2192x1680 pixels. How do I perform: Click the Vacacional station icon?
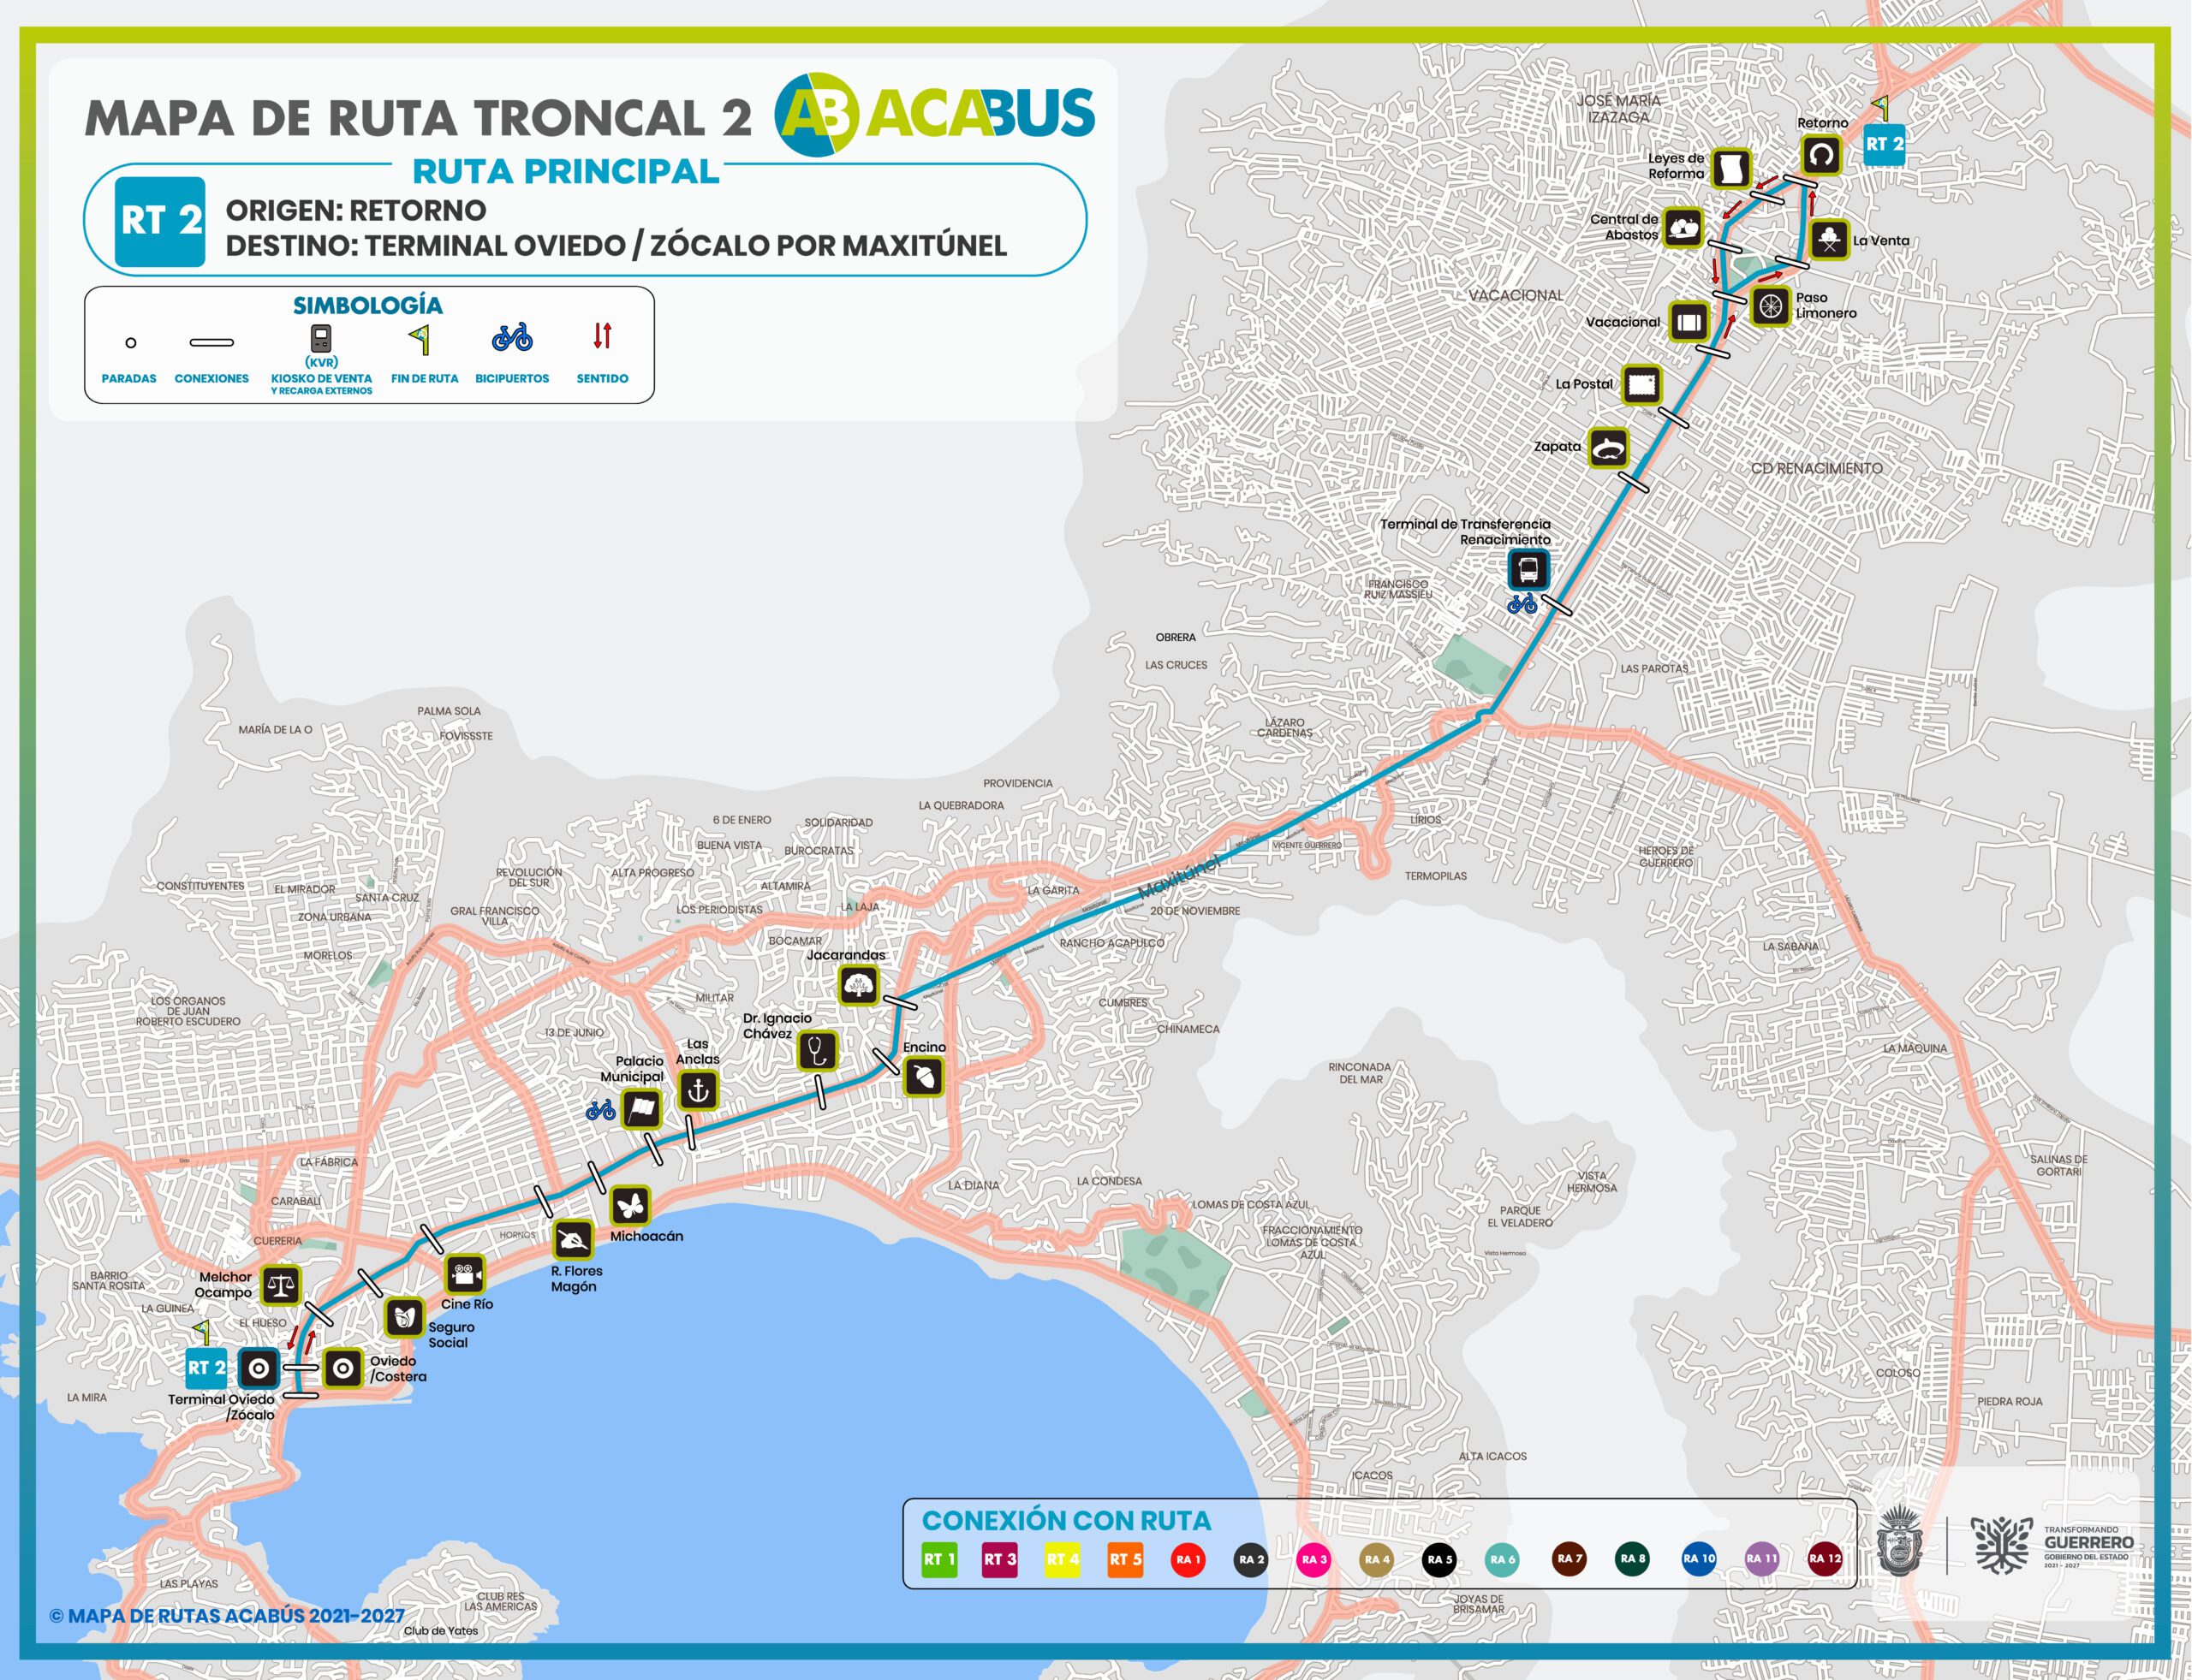[x=1689, y=322]
